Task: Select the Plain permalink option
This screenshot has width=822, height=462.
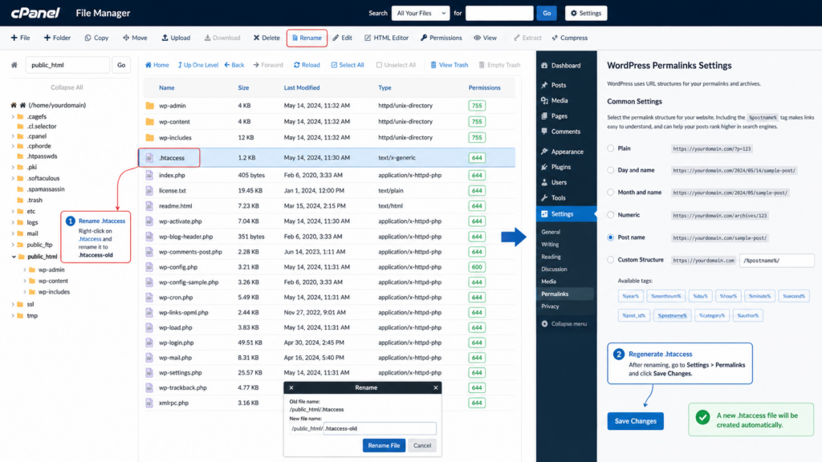Action: (x=610, y=148)
